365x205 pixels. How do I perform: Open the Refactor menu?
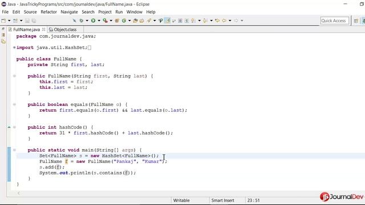pyautogui.click(x=48, y=12)
